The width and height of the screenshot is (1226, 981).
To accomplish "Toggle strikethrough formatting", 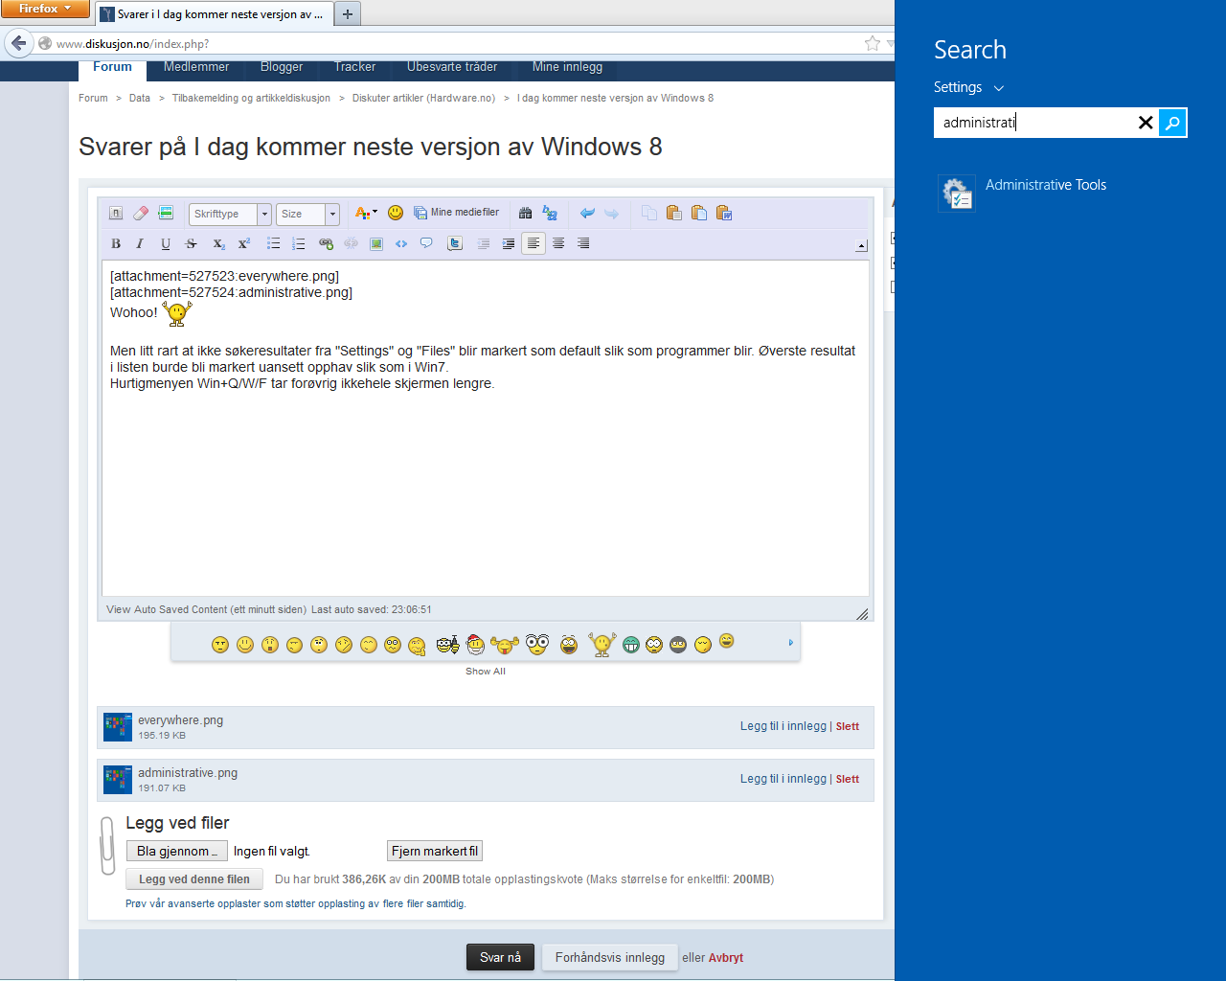I will point(191,243).
